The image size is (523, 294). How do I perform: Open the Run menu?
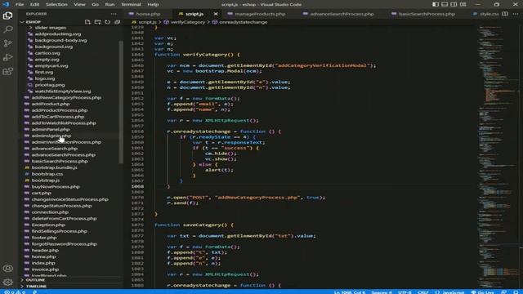110,4
